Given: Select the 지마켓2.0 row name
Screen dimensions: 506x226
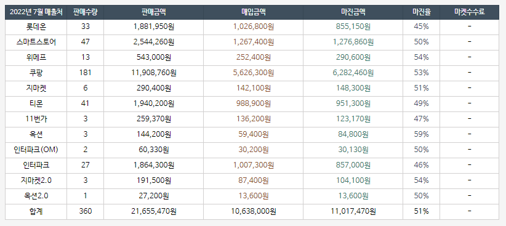Looking at the screenshot, I should point(36,180).
